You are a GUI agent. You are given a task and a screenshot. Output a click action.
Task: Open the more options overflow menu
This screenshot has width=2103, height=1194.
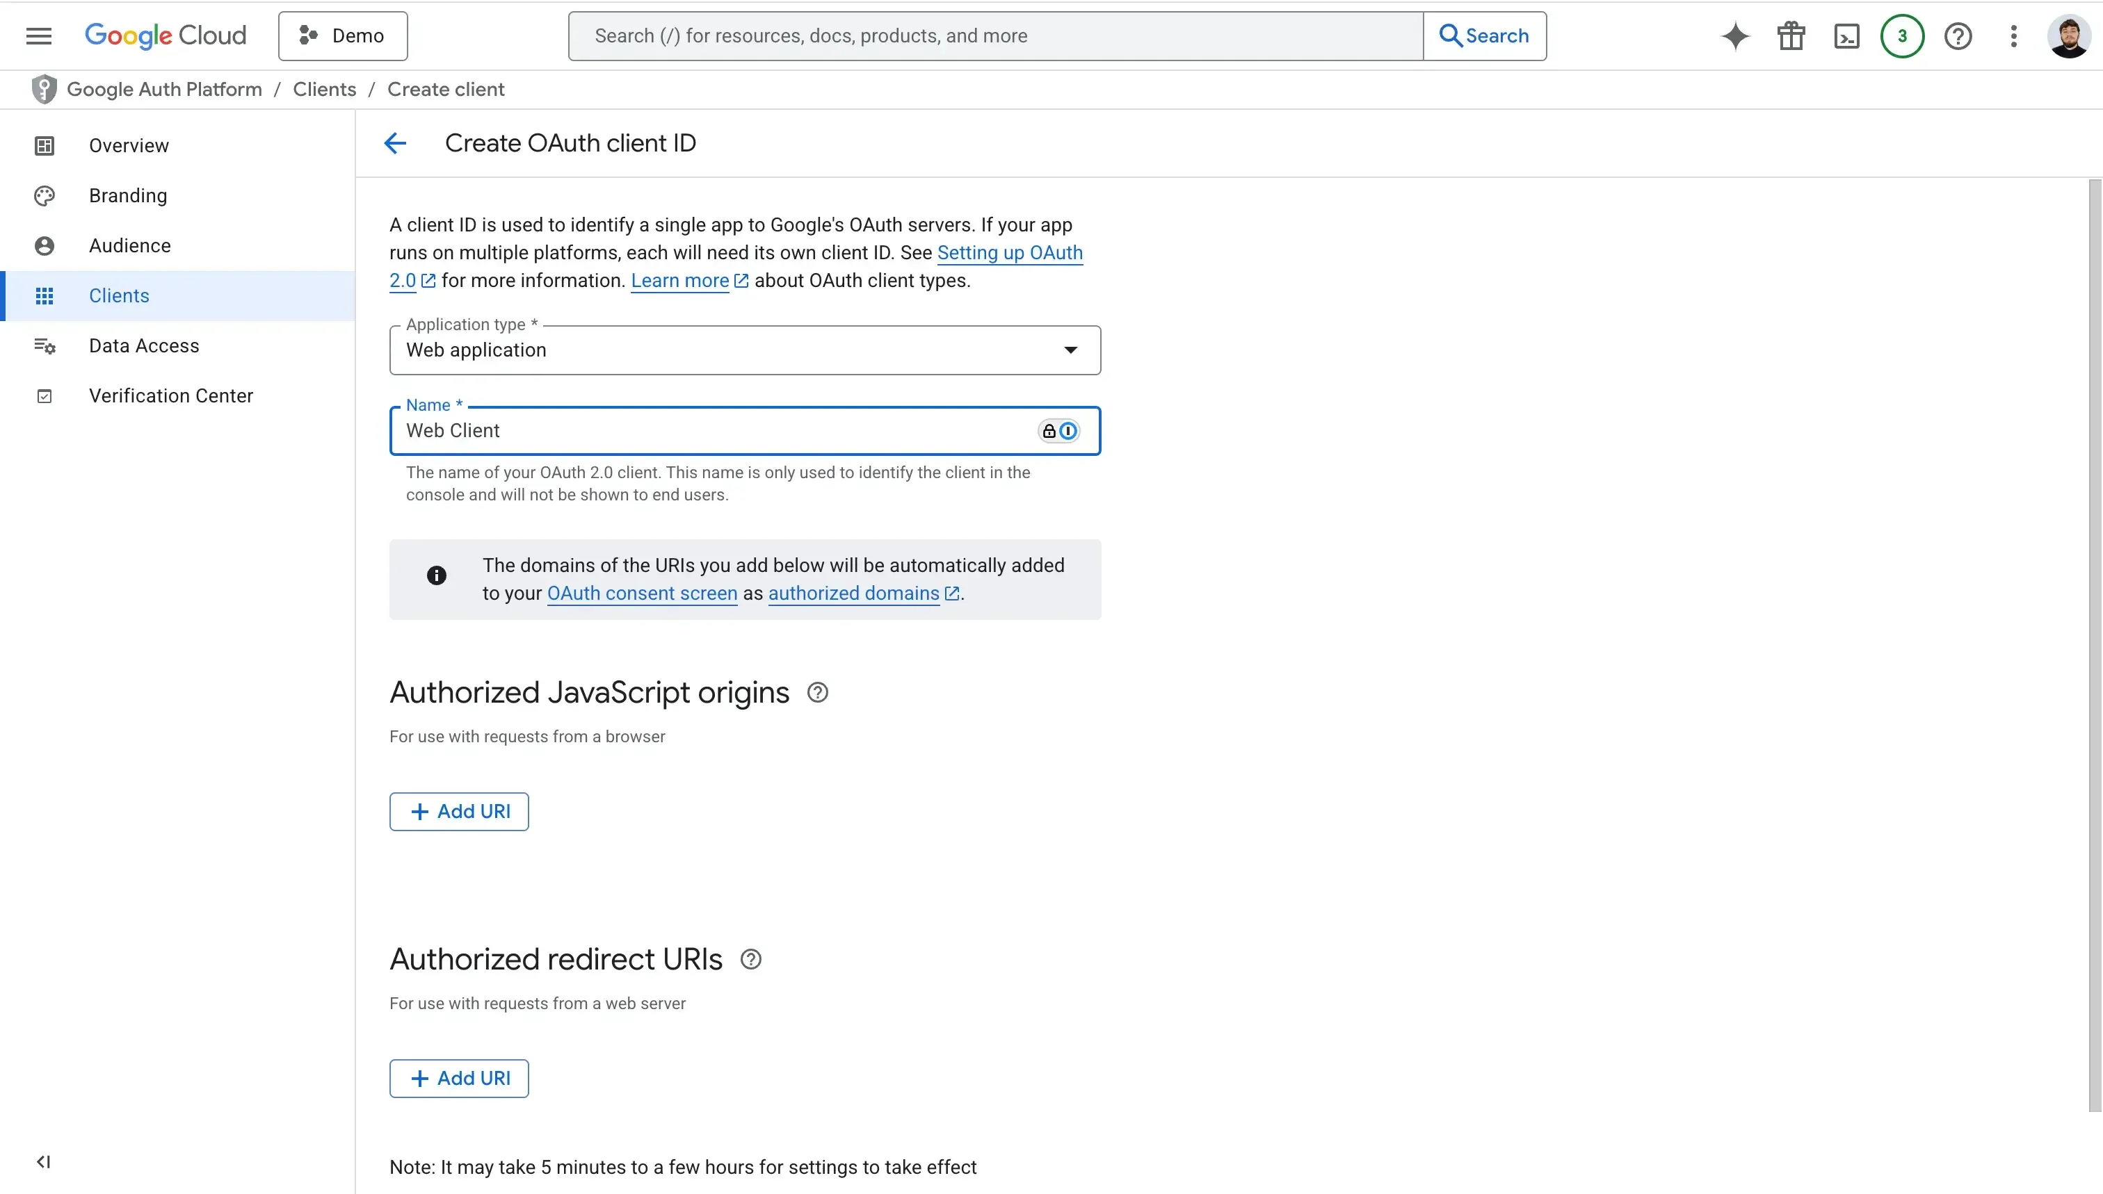(2015, 35)
